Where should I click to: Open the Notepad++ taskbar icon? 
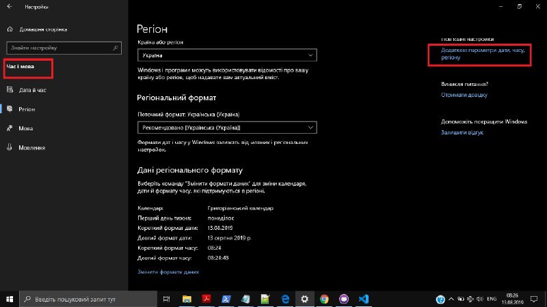(265, 299)
